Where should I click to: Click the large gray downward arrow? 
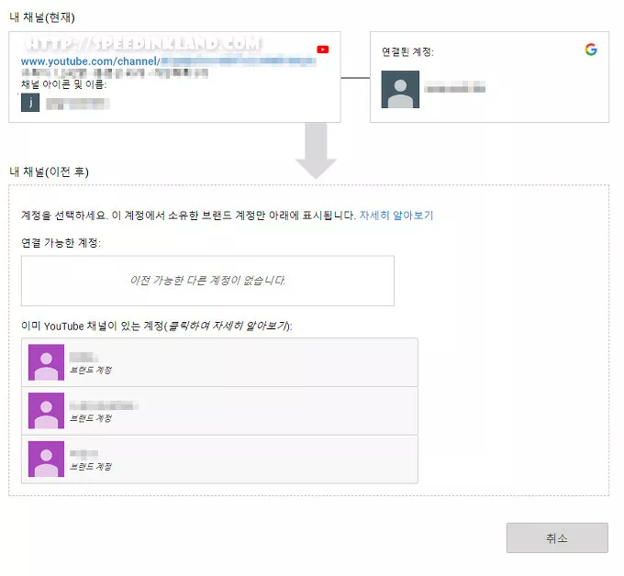[316, 153]
